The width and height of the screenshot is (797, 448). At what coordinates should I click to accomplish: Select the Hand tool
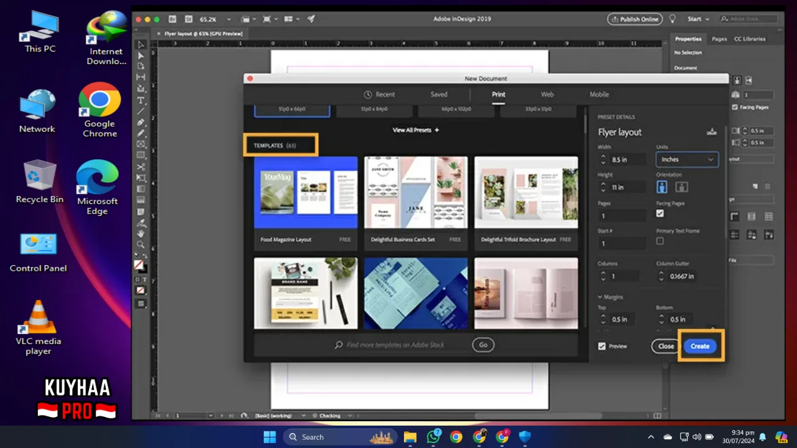coord(141,233)
